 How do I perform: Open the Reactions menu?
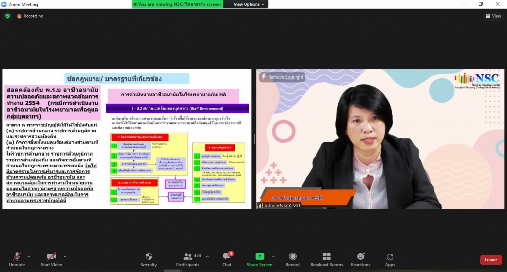pyautogui.click(x=360, y=257)
